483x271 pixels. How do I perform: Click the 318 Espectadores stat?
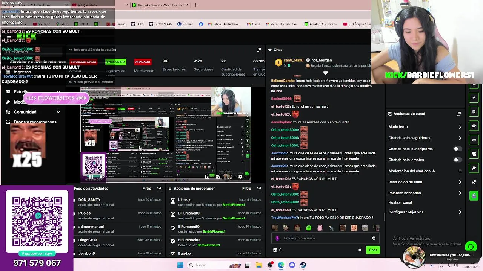click(174, 65)
